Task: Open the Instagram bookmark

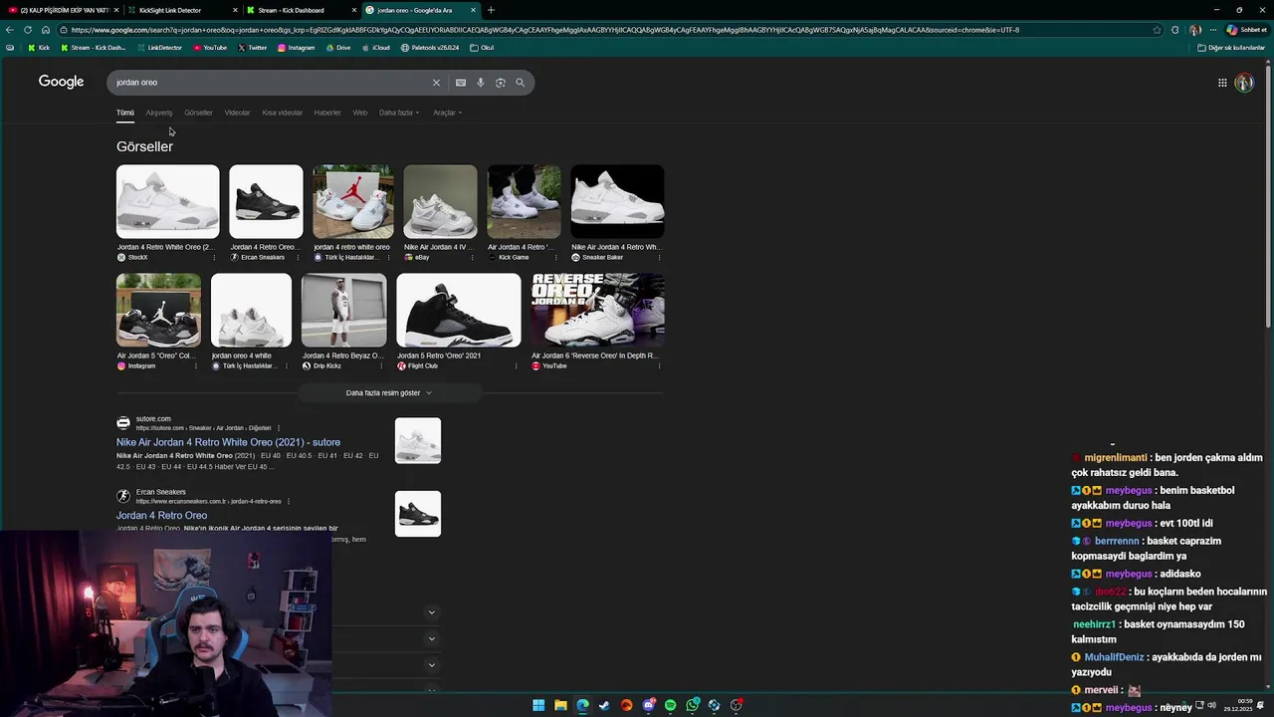Action: click(296, 48)
